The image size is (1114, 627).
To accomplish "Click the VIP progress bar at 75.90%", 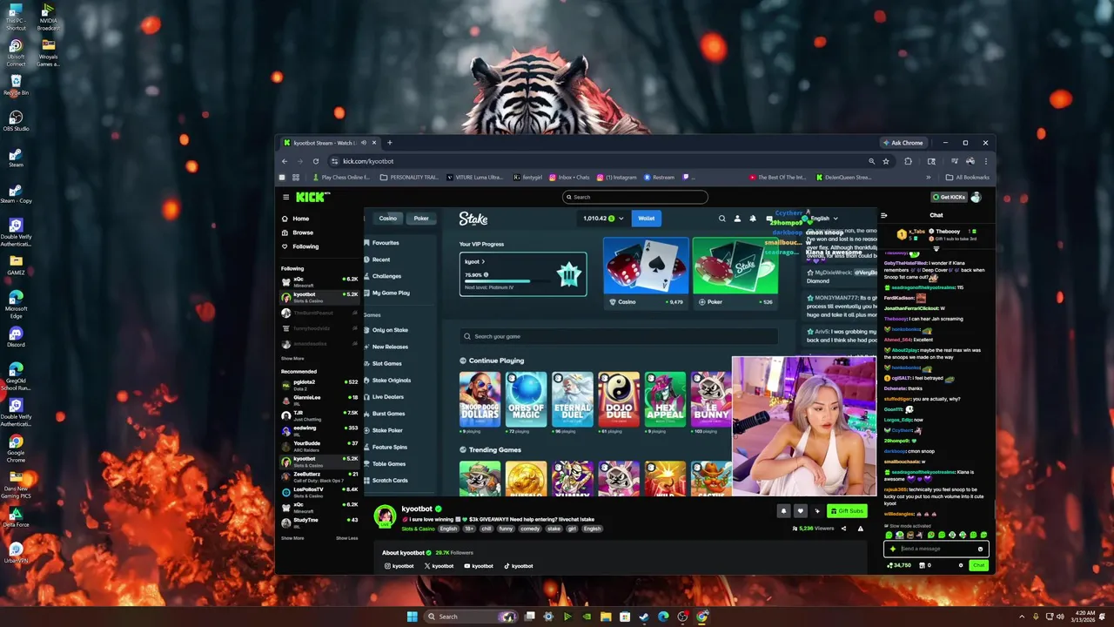I will [510, 281].
